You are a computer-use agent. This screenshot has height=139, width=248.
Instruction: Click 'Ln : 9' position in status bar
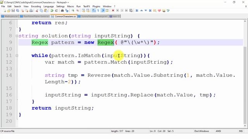(153, 131)
